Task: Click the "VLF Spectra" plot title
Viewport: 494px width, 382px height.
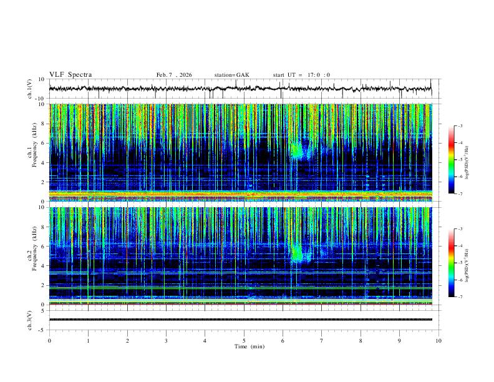Action: click(x=70, y=75)
